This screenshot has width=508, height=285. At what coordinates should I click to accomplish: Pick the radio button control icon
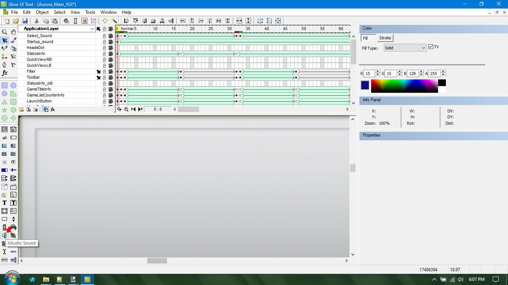coord(13,162)
